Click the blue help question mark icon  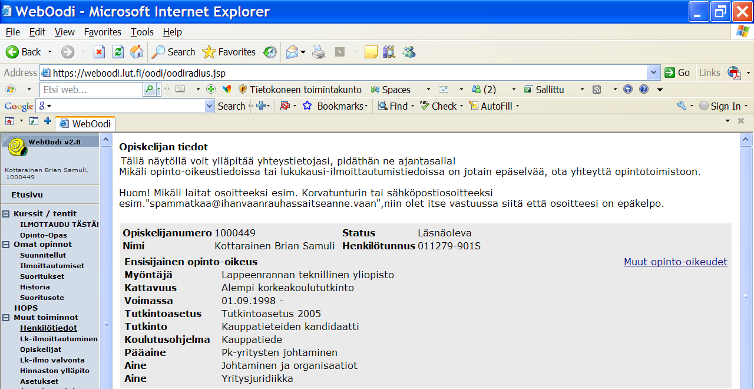[643, 90]
